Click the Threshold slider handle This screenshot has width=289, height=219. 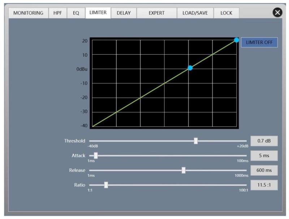tap(195, 141)
